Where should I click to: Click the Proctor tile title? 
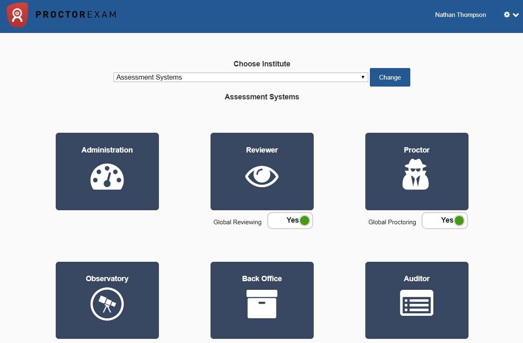tap(417, 150)
